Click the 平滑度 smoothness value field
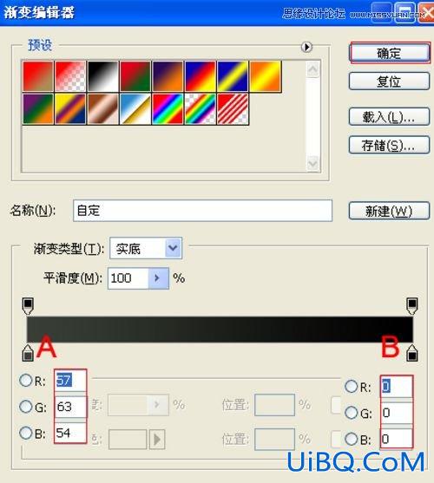Image resolution: width=434 pixels, height=483 pixels. tap(128, 278)
